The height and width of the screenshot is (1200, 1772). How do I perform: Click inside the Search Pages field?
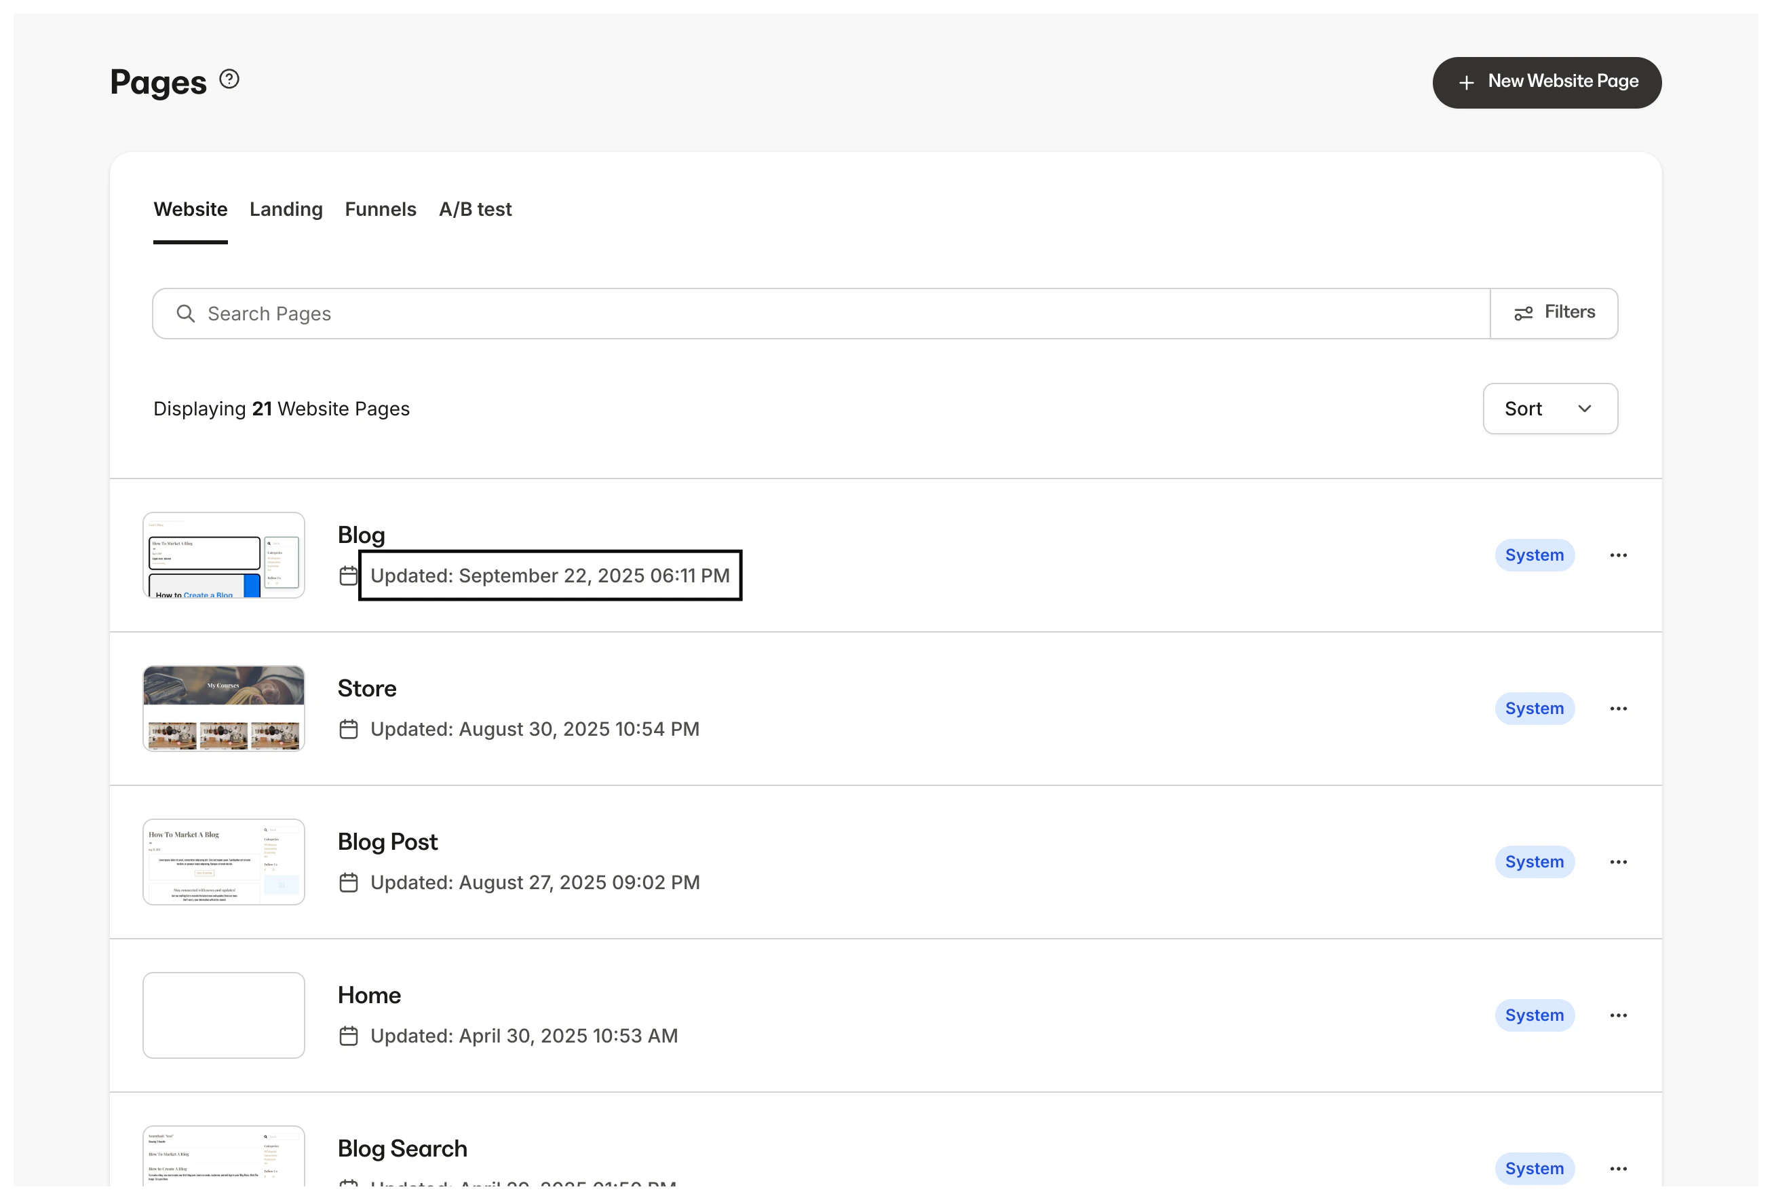click(x=534, y=313)
